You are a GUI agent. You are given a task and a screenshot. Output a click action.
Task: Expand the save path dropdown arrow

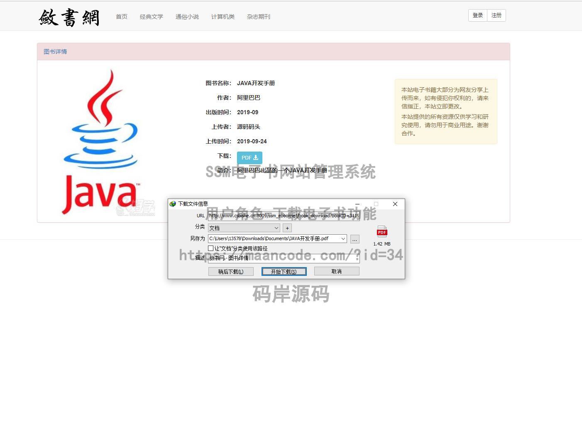(x=343, y=238)
